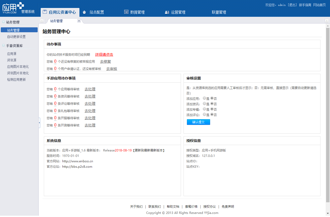The height and width of the screenshot is (217, 330).
Task: Click 去处理 for pending comments (评论等待审核)
Action: [x=90, y=103]
